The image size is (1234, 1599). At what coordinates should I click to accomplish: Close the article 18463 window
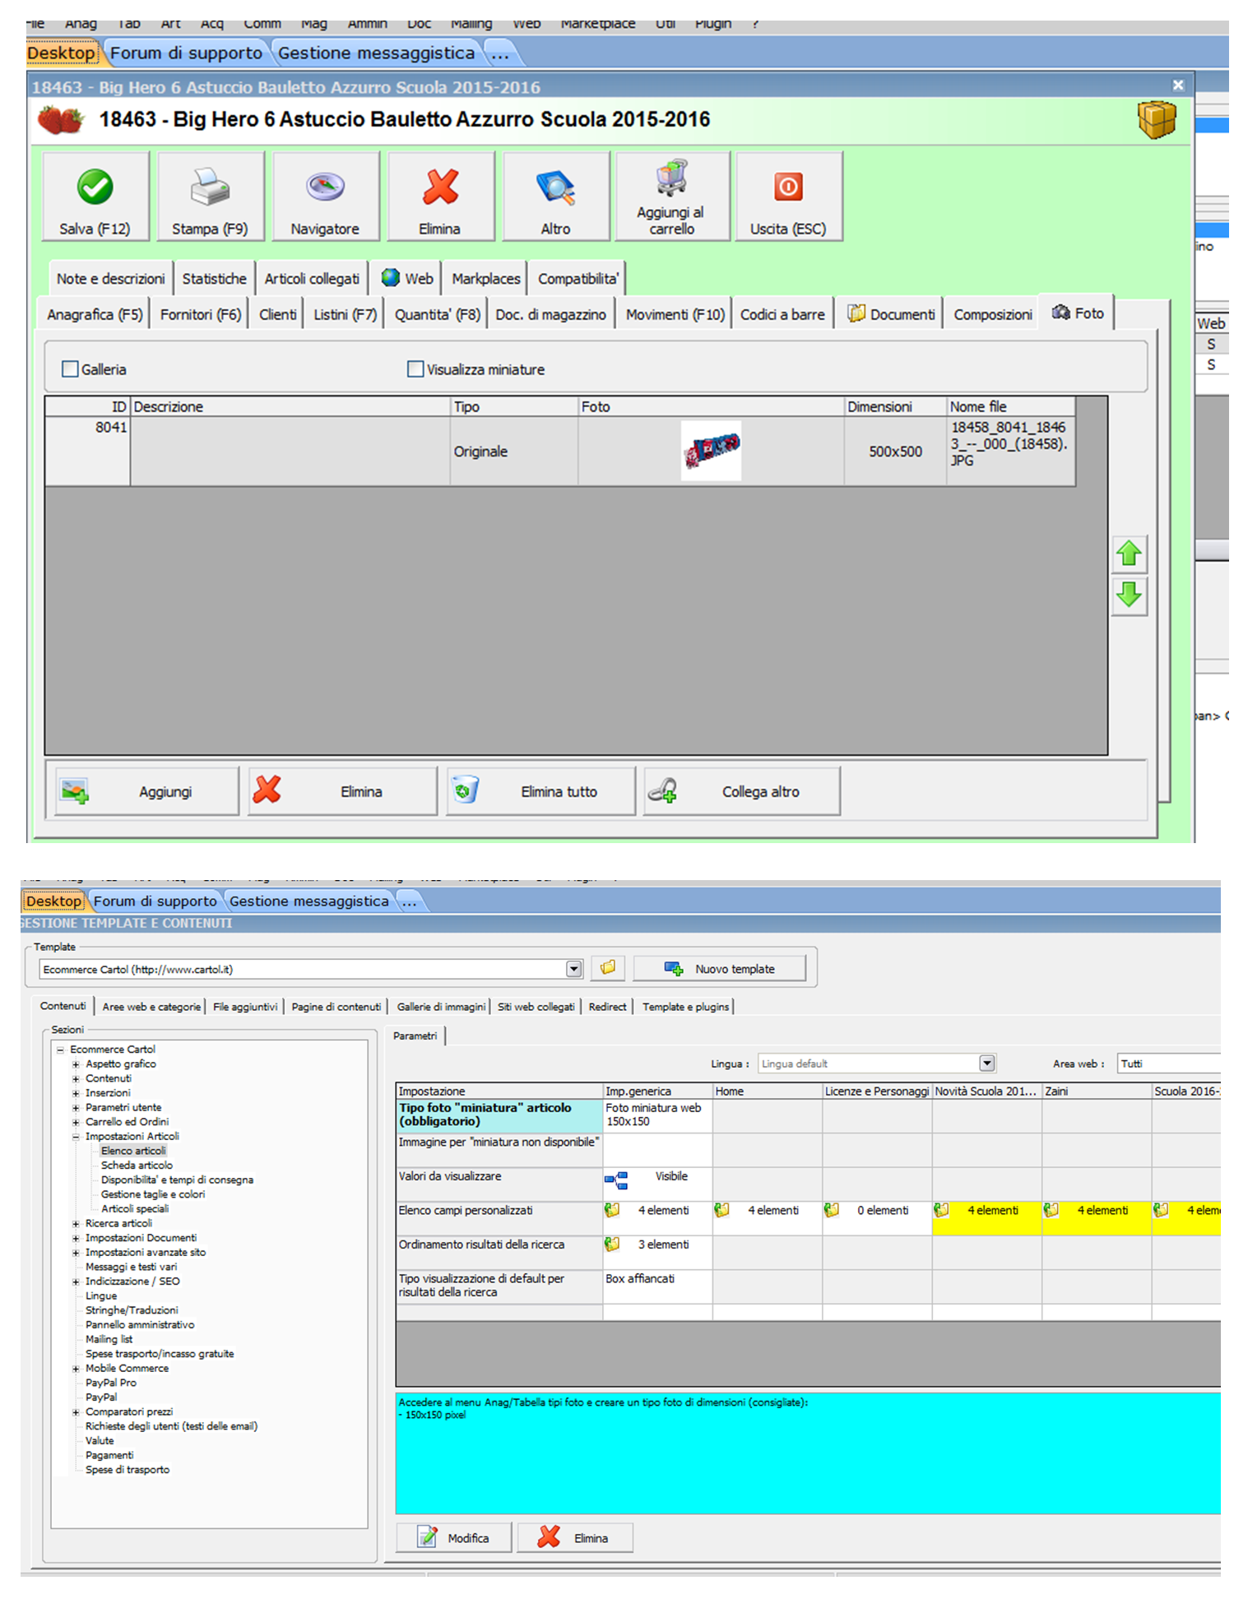[1178, 86]
